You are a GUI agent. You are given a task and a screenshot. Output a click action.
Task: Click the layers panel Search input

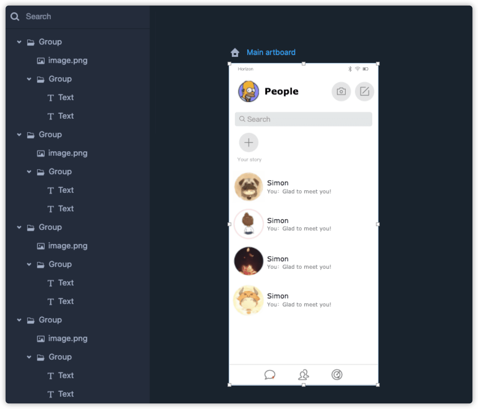click(77, 16)
